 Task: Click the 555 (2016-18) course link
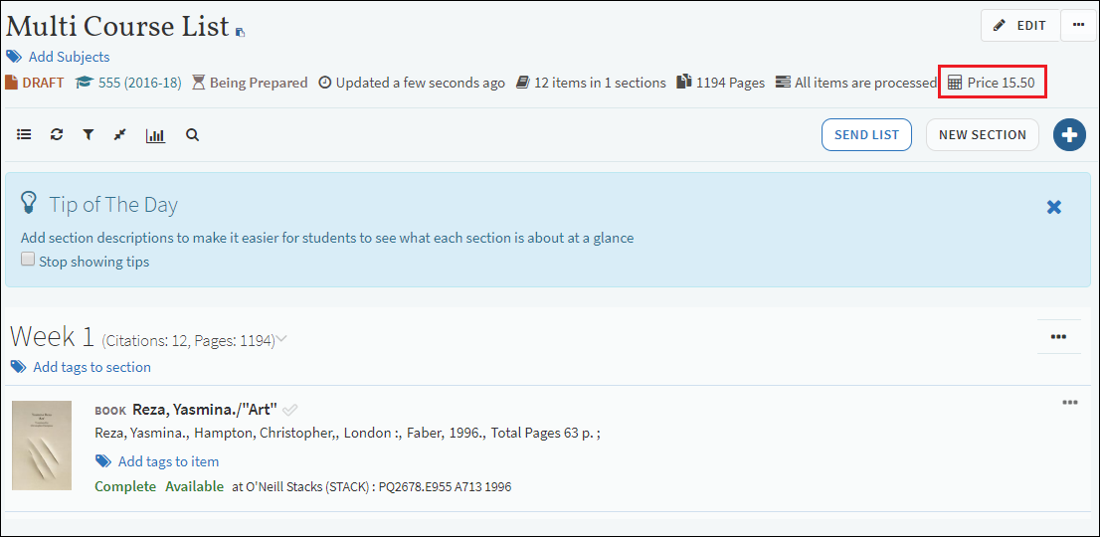[x=139, y=83]
